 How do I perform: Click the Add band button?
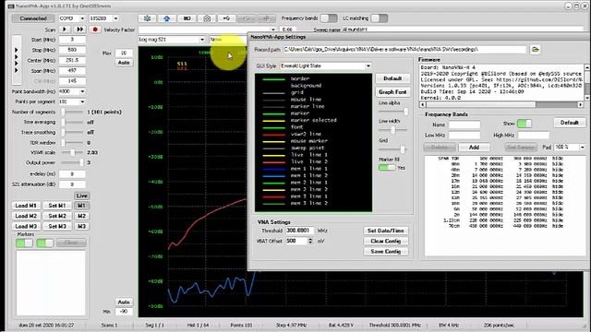pos(474,148)
